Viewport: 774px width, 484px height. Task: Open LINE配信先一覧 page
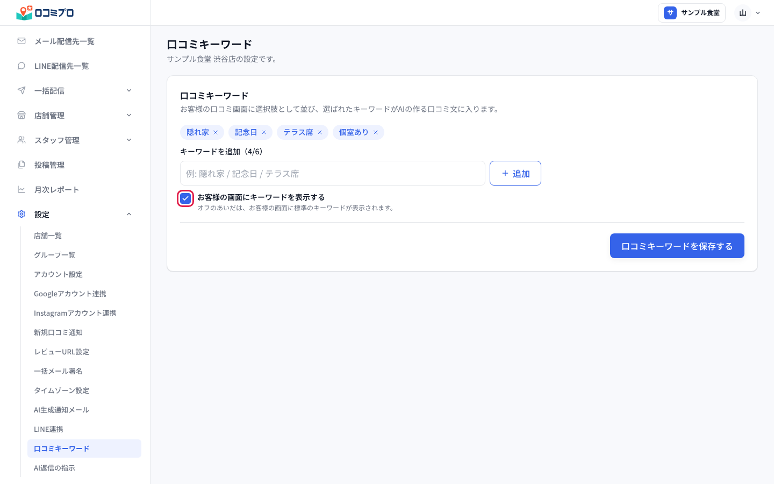coord(75,66)
